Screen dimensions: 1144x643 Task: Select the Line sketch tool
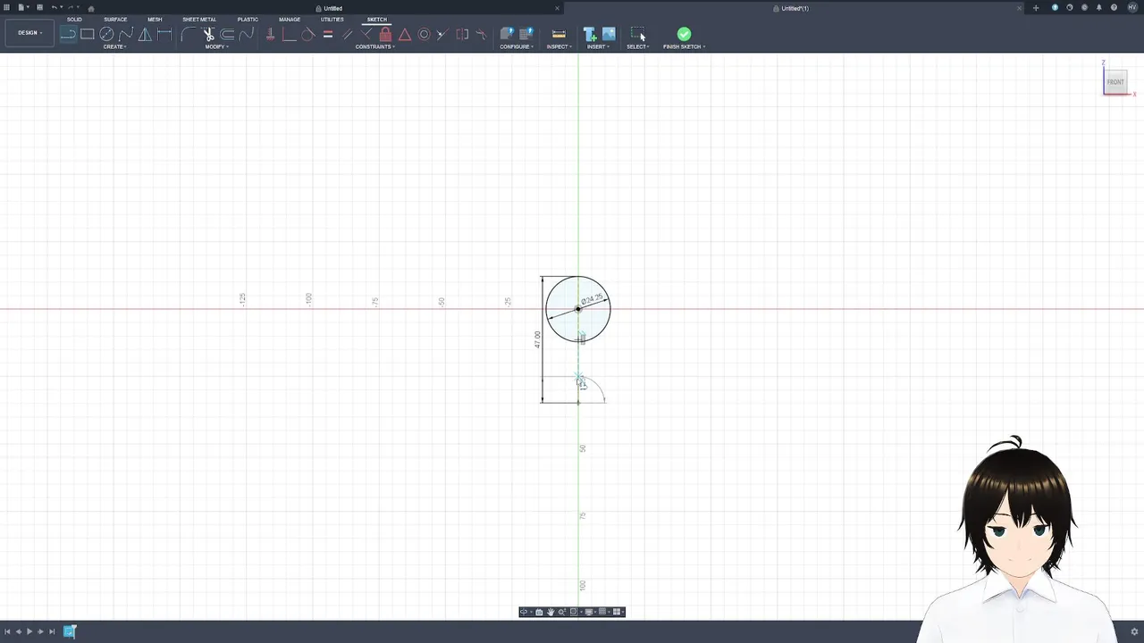pos(68,34)
